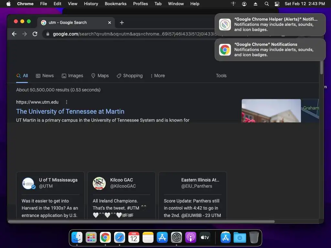Click the Spotlight search icon in menu bar
Viewport: 331px width, 248px height.
coord(267,4)
